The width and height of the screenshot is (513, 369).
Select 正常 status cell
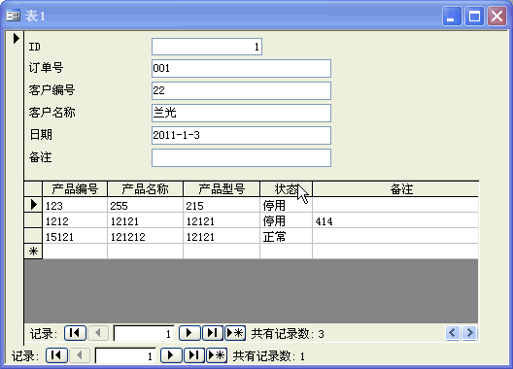tap(287, 236)
